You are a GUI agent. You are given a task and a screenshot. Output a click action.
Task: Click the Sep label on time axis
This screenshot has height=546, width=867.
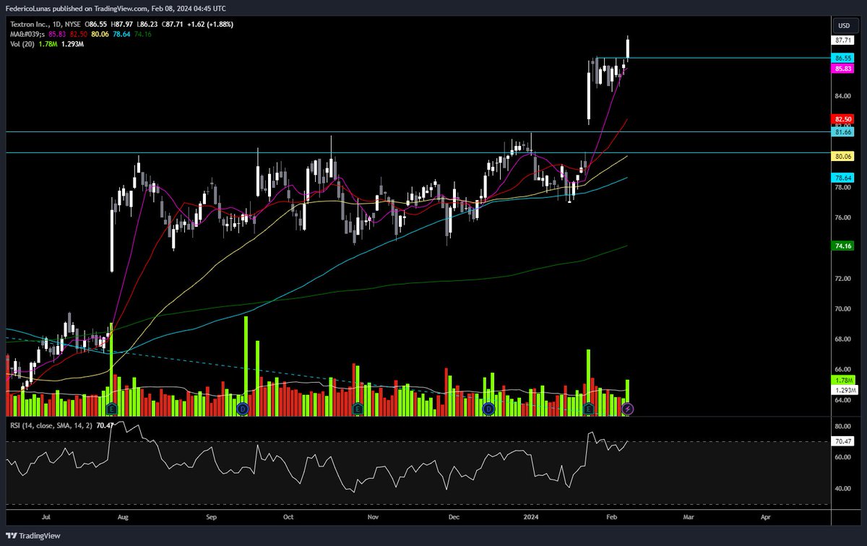[x=212, y=517]
